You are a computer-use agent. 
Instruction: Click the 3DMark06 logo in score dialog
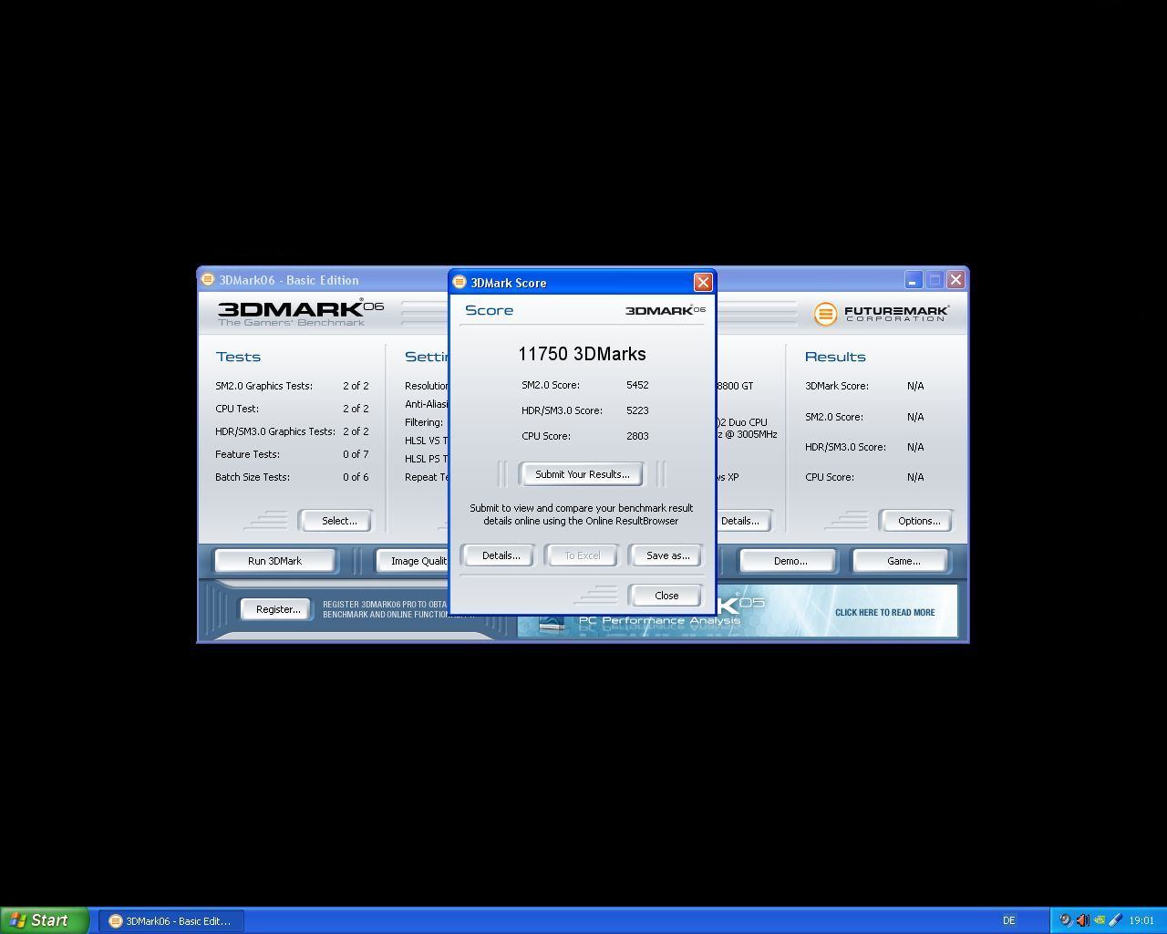pyautogui.click(x=665, y=310)
